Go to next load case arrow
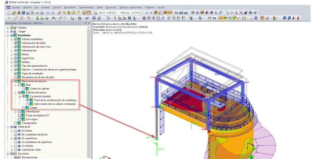Image resolution: width=315 pixels, height=159 pixels. point(151,13)
